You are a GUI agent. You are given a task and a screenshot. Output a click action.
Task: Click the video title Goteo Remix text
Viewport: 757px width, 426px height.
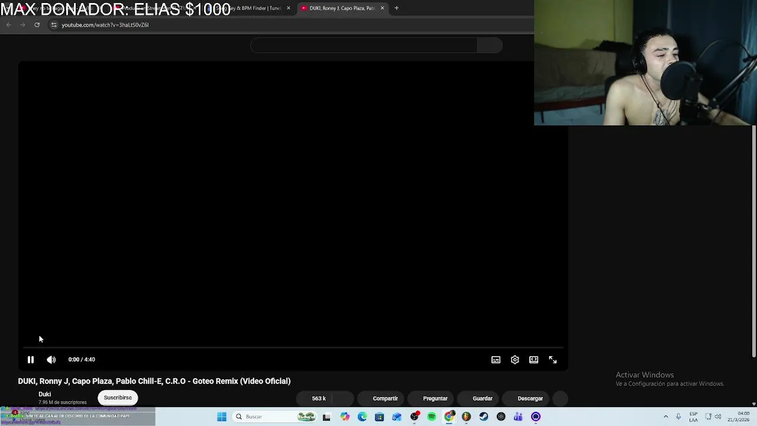point(154,381)
